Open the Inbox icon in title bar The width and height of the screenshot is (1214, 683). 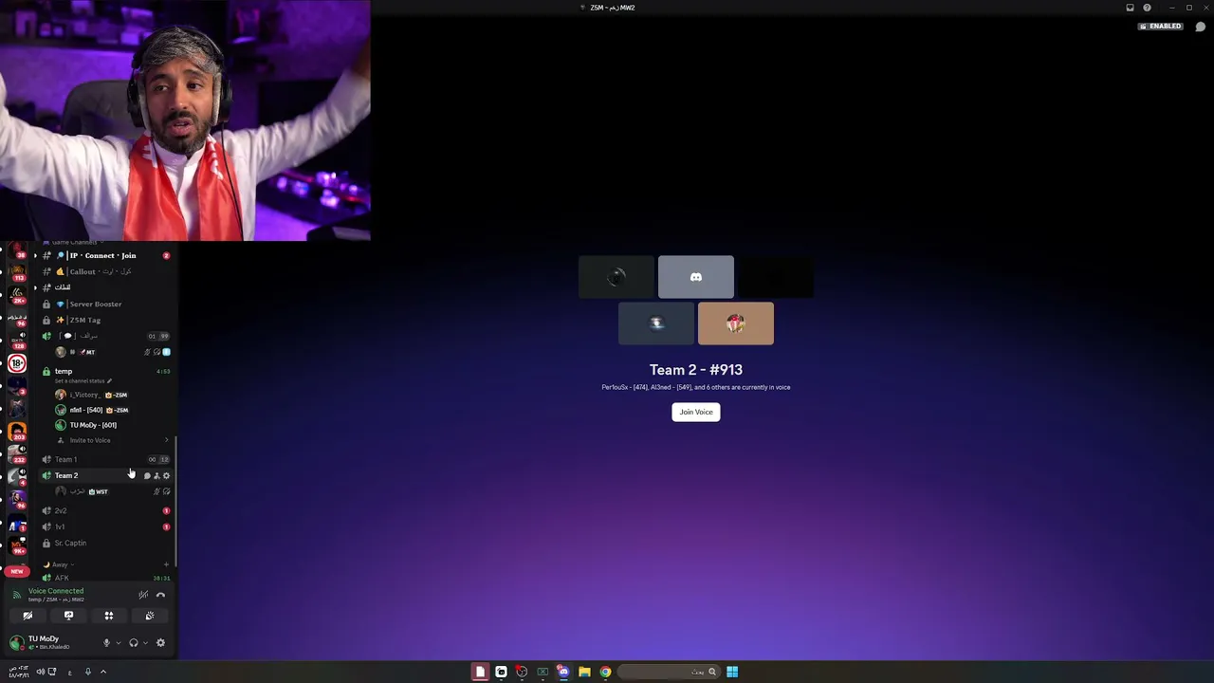click(x=1130, y=8)
